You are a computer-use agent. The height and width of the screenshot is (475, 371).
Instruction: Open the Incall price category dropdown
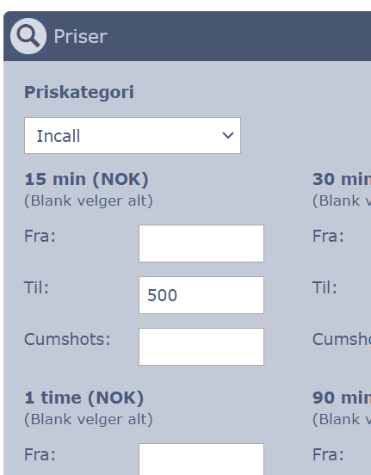click(x=133, y=135)
